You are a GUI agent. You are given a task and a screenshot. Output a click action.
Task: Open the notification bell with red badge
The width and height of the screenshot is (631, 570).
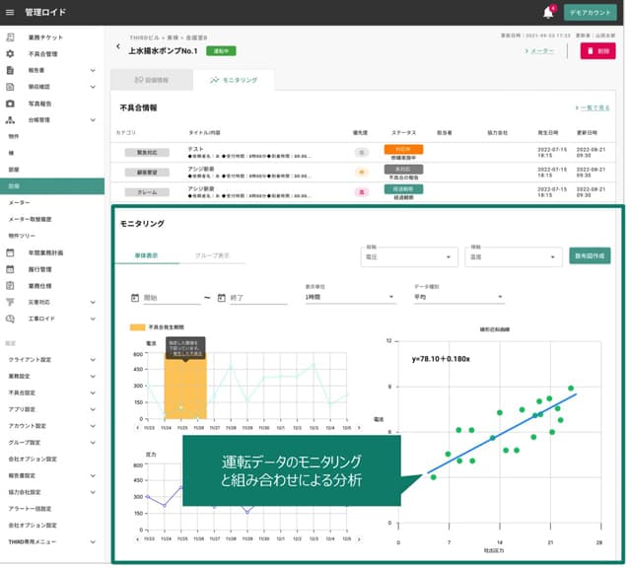pos(548,13)
